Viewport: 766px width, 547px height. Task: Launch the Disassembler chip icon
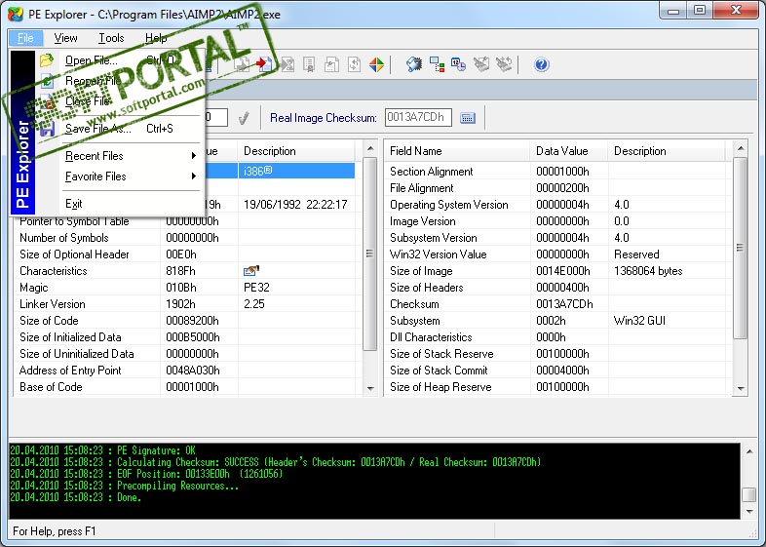click(414, 64)
